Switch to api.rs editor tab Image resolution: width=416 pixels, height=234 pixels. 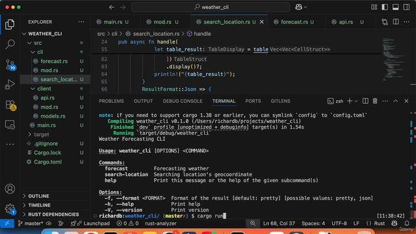[346, 22]
